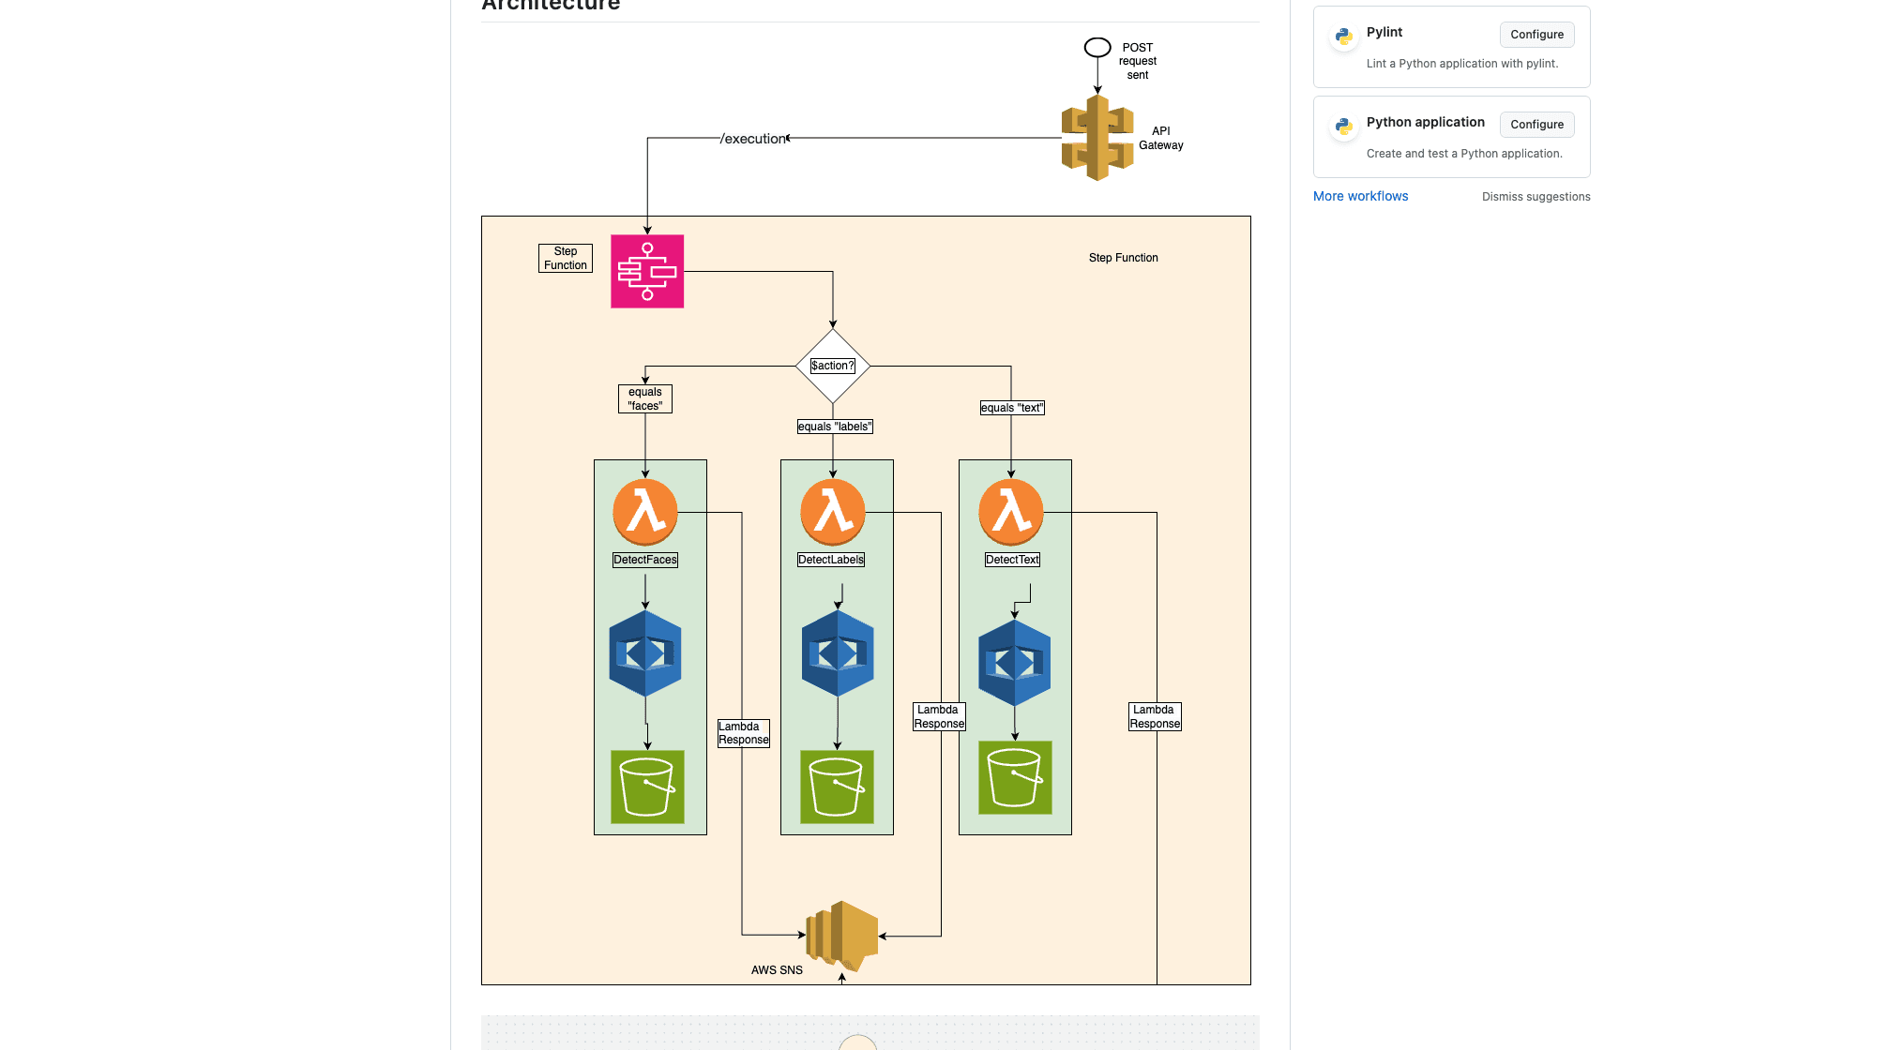Click the POST request start circle
Image resolution: width=1891 pixels, height=1050 pixels.
coord(1097,48)
